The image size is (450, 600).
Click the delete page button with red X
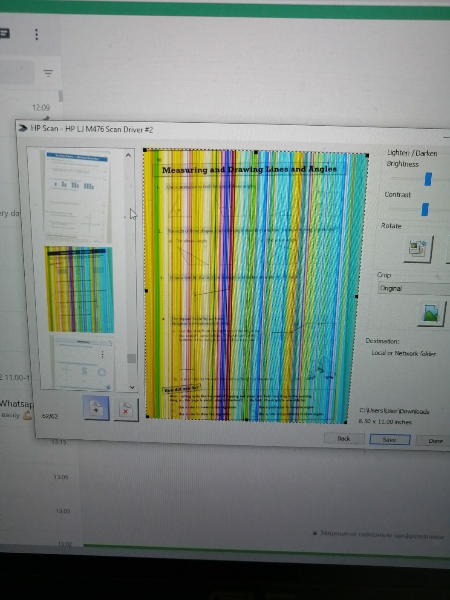point(126,410)
